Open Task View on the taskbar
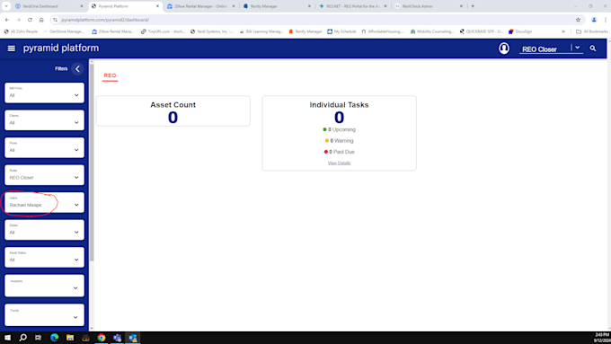The width and height of the screenshot is (611, 344). pyautogui.click(x=38, y=338)
